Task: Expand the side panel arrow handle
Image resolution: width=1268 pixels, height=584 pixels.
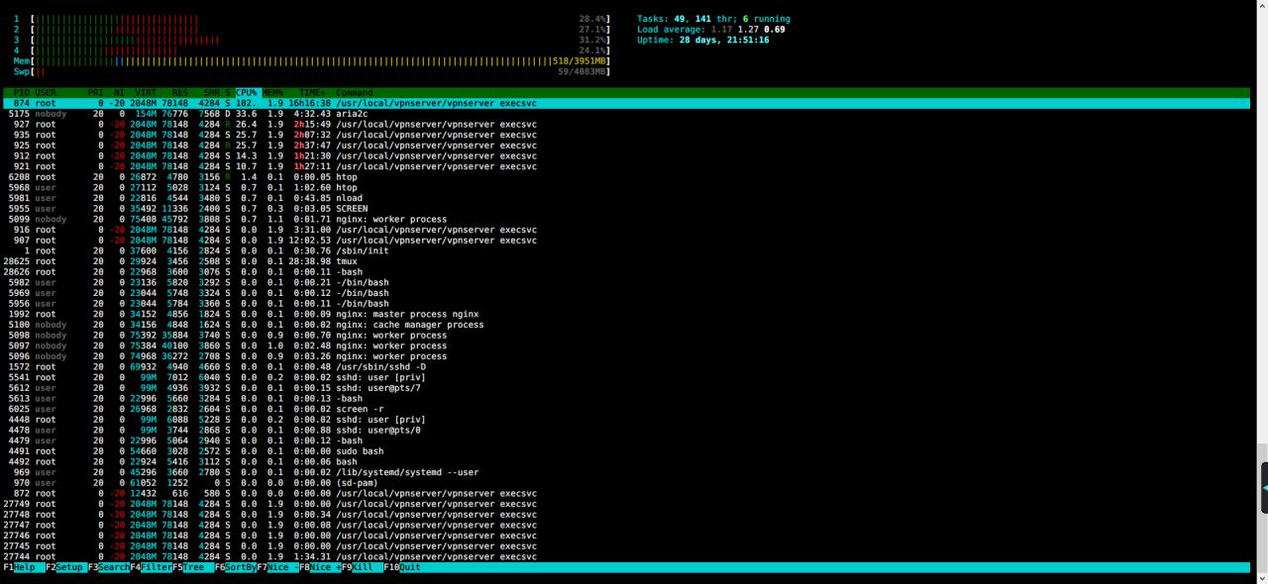Action: coord(1264,488)
